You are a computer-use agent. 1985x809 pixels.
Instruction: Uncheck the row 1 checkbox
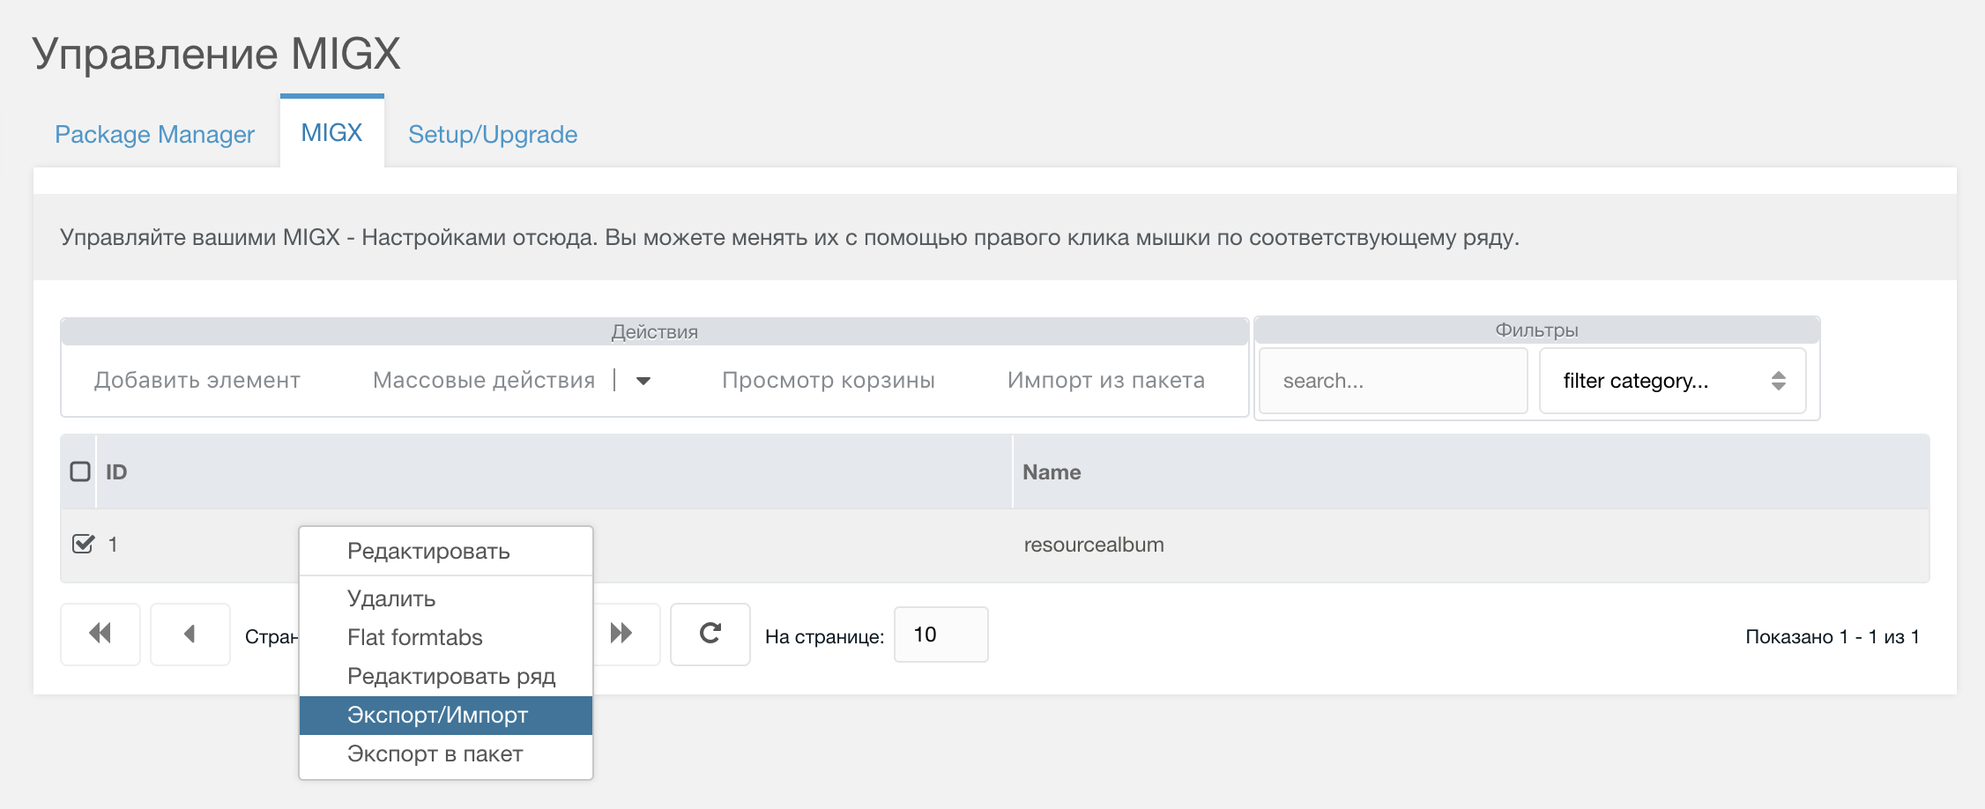point(83,544)
